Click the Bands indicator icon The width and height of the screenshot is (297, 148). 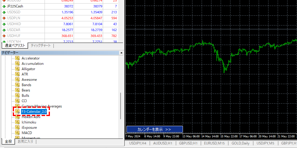18,85
